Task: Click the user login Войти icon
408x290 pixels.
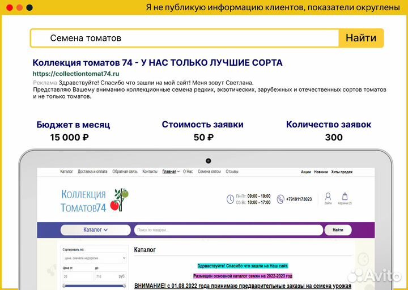Action: click(328, 198)
